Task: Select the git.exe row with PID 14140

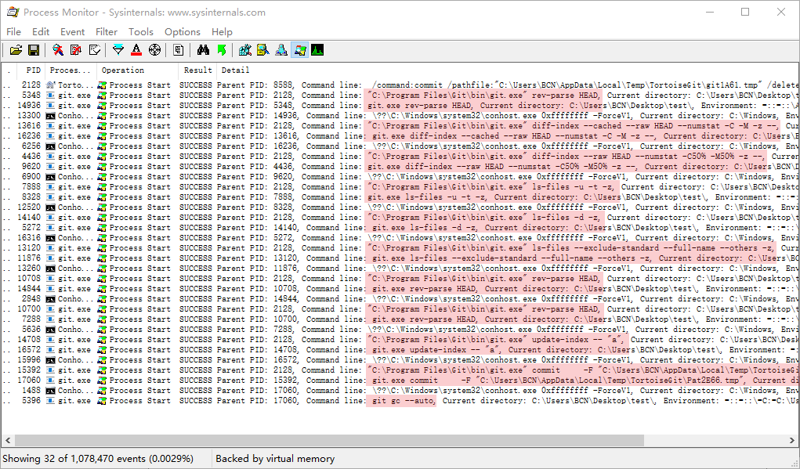Action: 400,218
